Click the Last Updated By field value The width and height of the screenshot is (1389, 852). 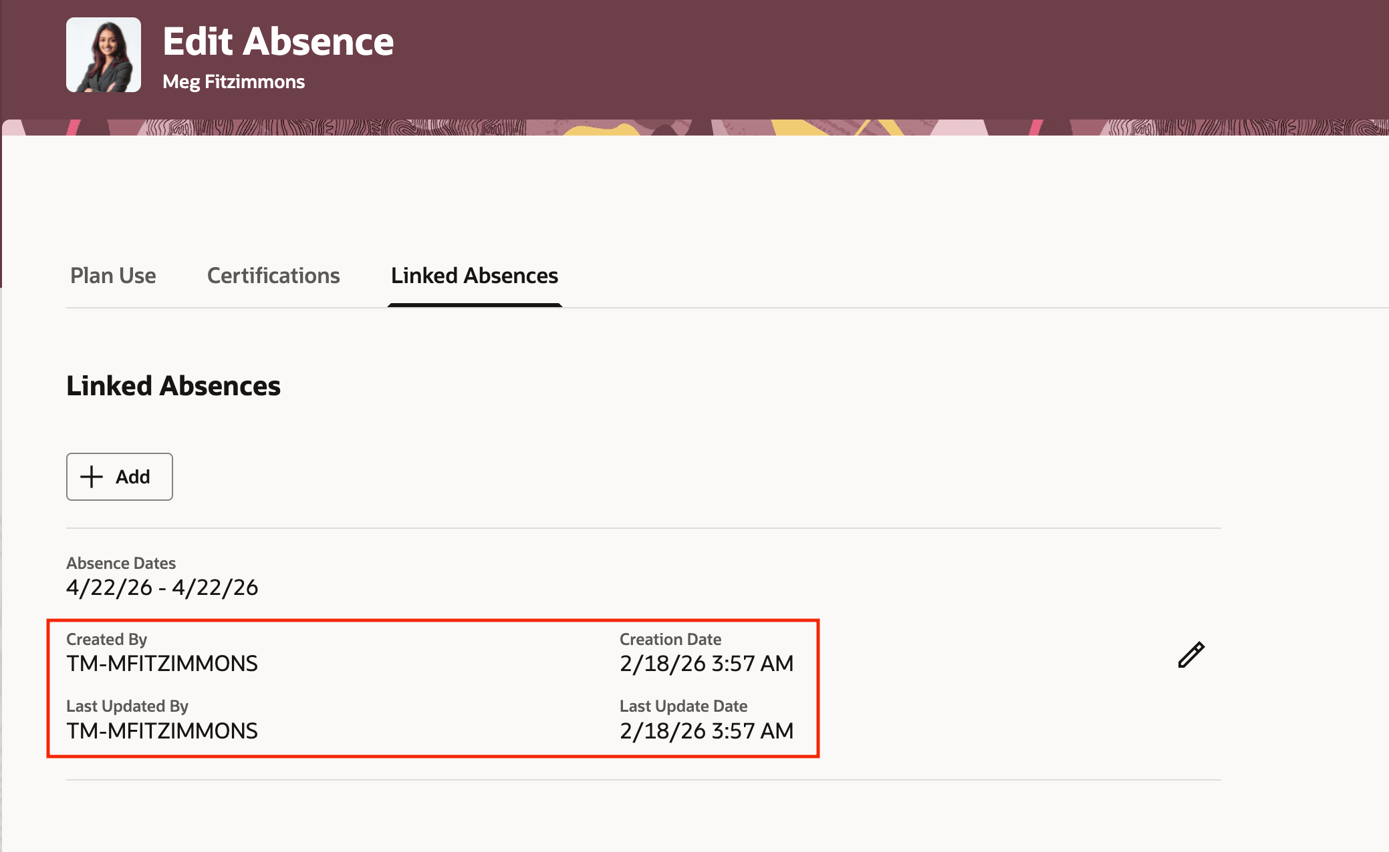pyautogui.click(x=162, y=730)
